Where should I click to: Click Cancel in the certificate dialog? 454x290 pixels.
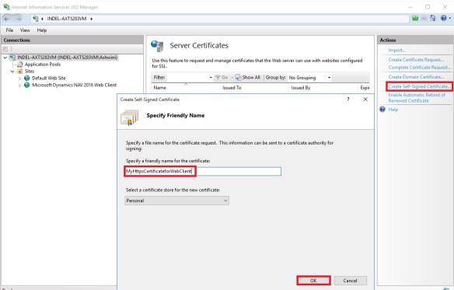[x=350, y=281]
